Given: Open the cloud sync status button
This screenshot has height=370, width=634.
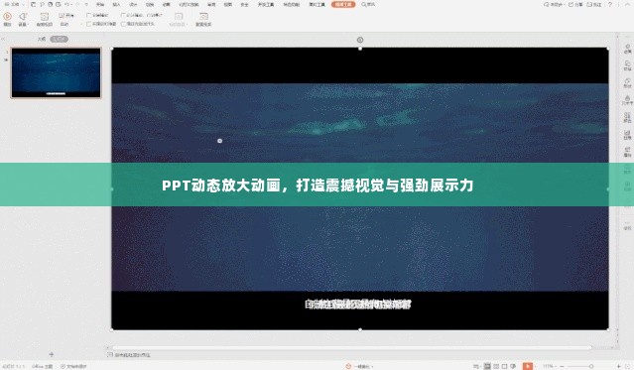Looking at the screenshot, I should pyautogui.click(x=554, y=4).
